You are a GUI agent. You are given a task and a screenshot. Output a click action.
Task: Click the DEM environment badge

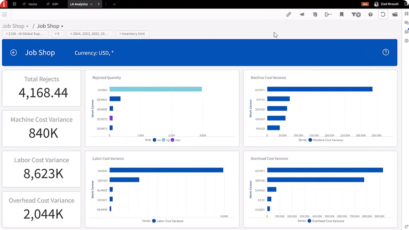point(365,4)
